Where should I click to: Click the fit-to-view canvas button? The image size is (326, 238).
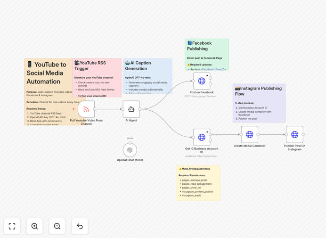click(x=12, y=226)
